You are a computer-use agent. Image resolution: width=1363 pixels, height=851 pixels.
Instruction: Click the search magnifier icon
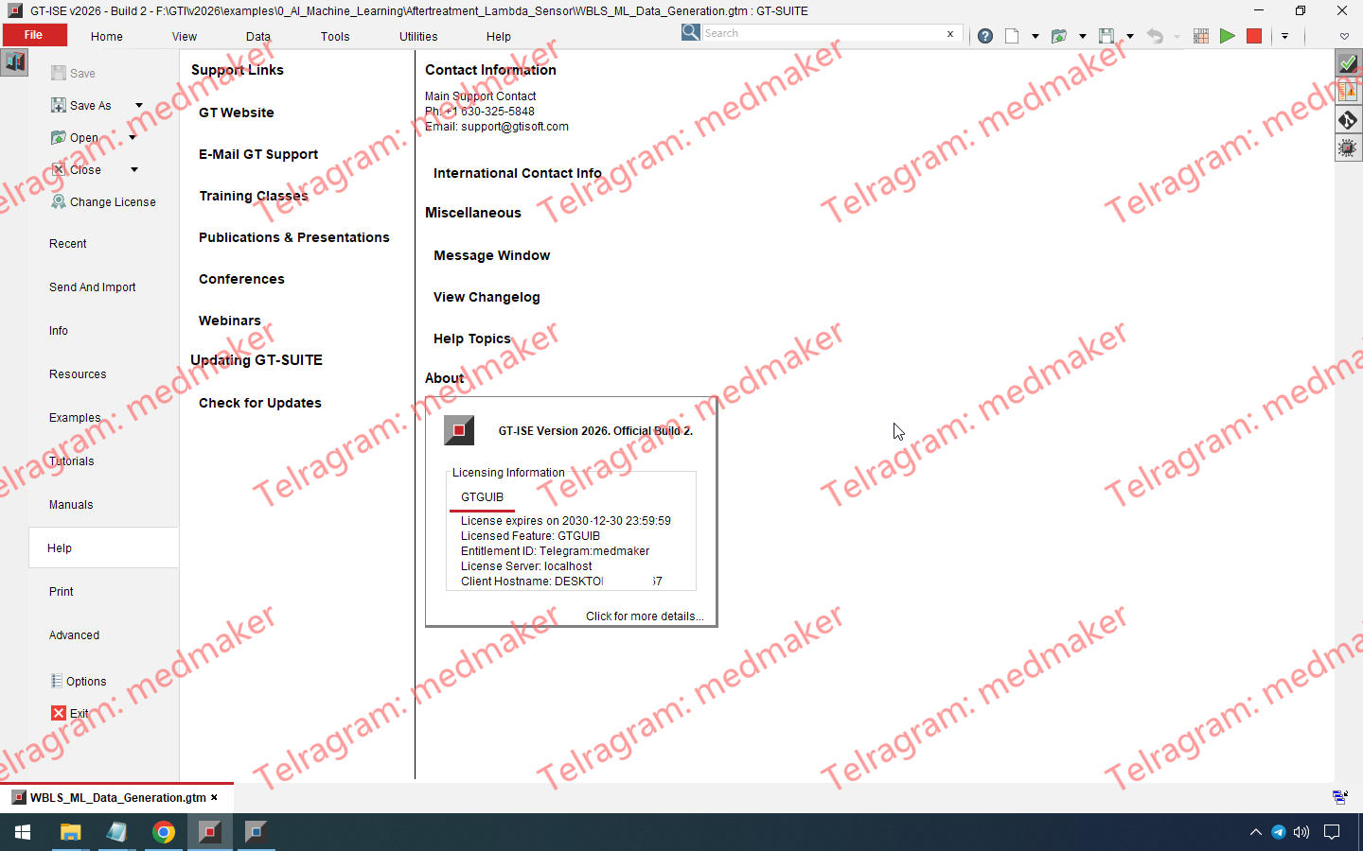[x=691, y=32]
